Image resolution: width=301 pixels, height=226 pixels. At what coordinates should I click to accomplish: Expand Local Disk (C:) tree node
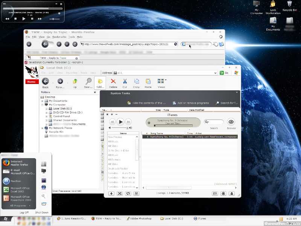pyautogui.click(x=46, y=108)
